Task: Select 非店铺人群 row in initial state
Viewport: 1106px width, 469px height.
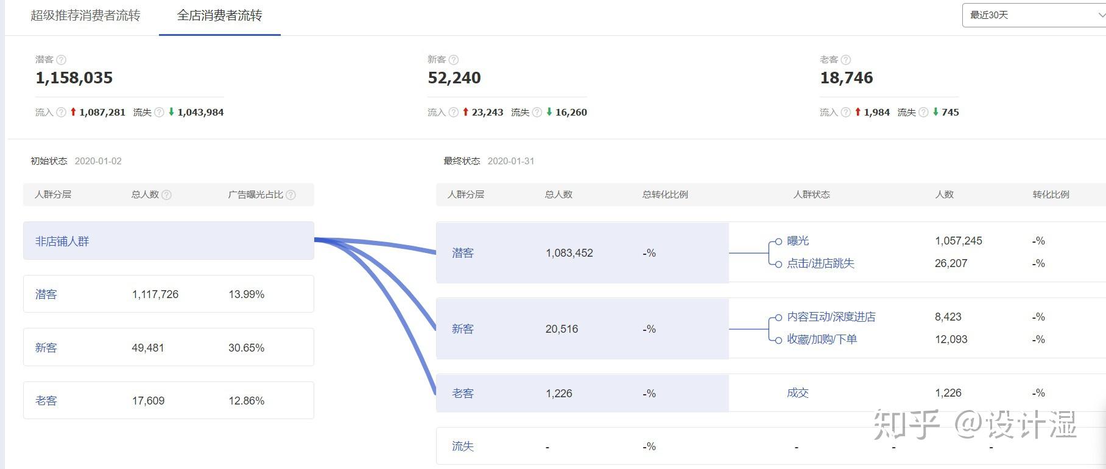Action: [x=169, y=241]
